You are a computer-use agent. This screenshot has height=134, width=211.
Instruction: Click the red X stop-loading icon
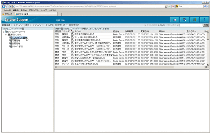coord(173,7)
